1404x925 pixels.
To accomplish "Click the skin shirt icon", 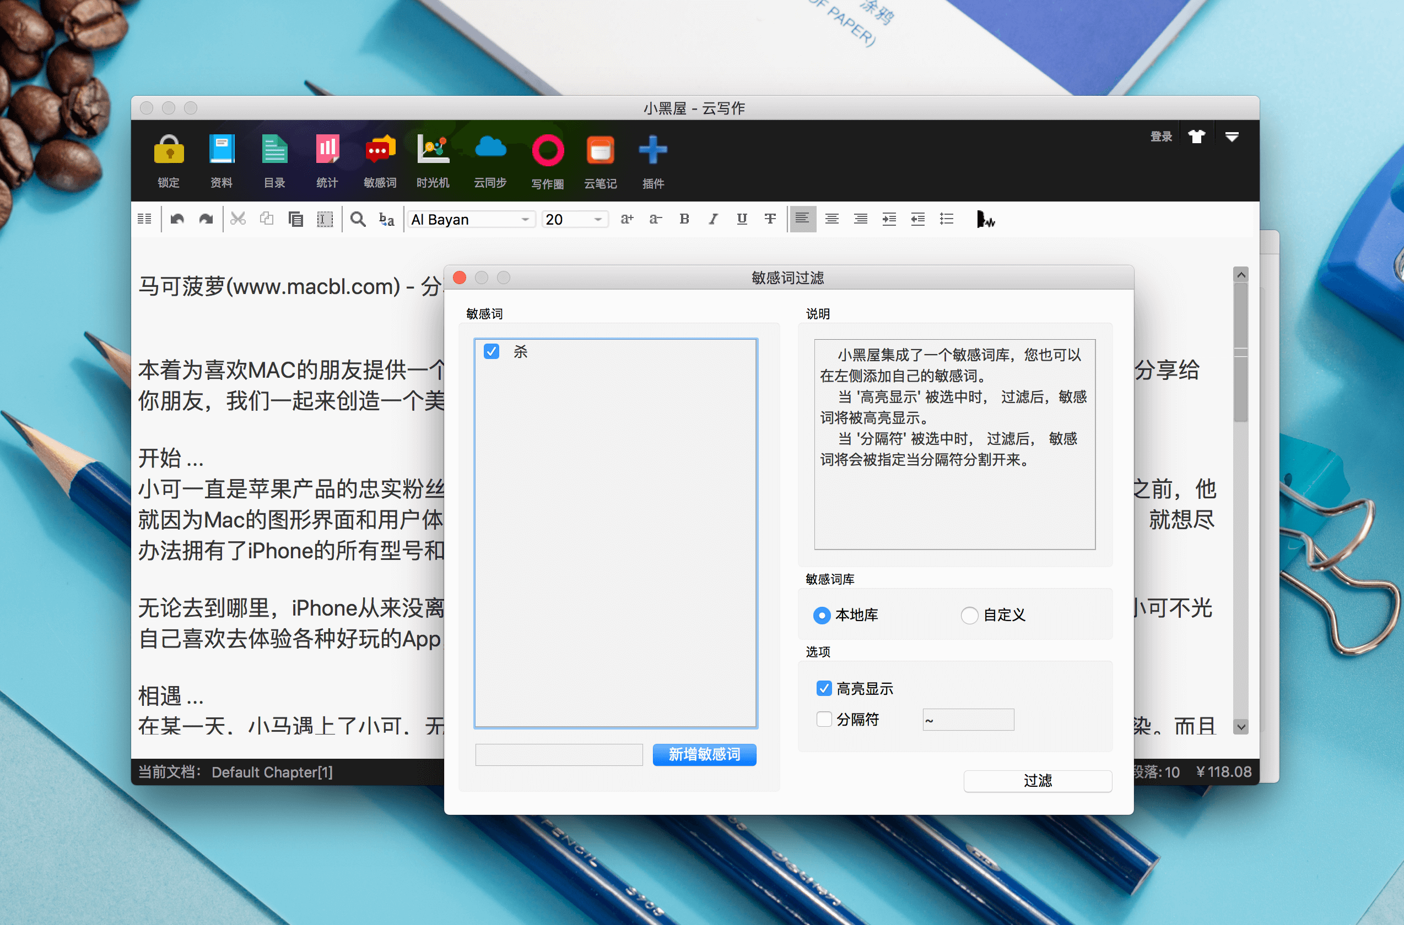I will (1197, 137).
